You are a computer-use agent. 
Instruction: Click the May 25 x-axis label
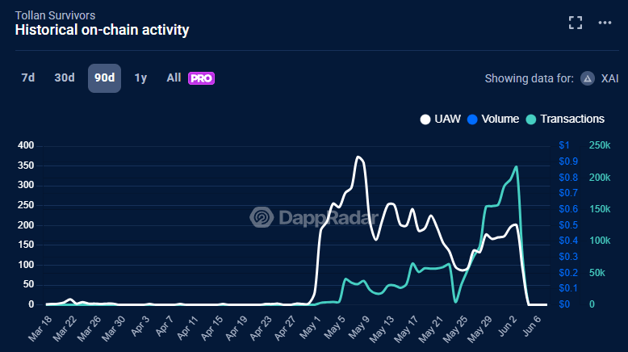tap(455, 329)
